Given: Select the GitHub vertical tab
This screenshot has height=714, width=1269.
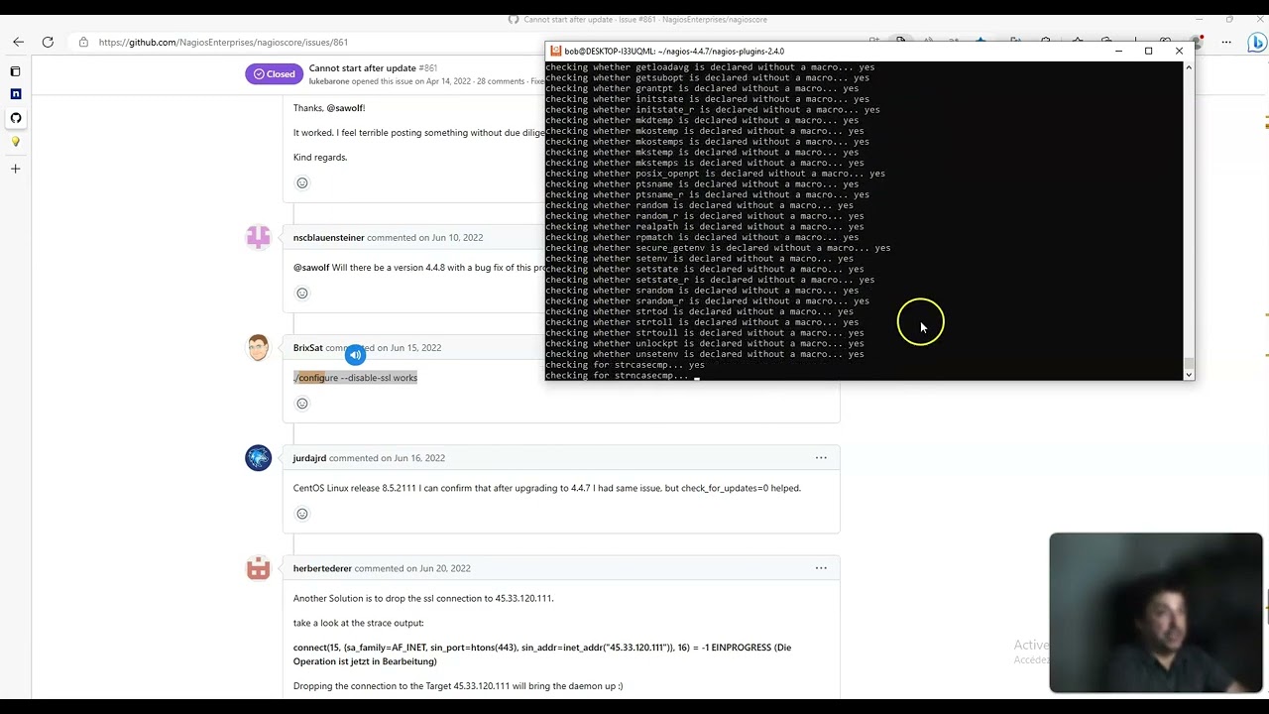Looking at the screenshot, I should (x=15, y=118).
